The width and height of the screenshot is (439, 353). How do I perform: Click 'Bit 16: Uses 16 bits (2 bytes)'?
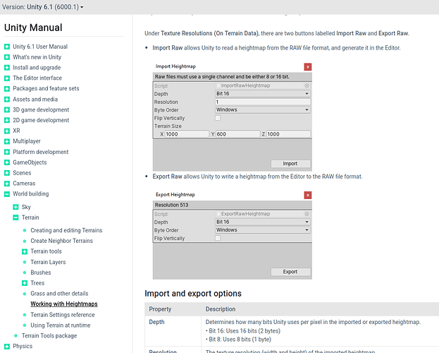pos(245,331)
